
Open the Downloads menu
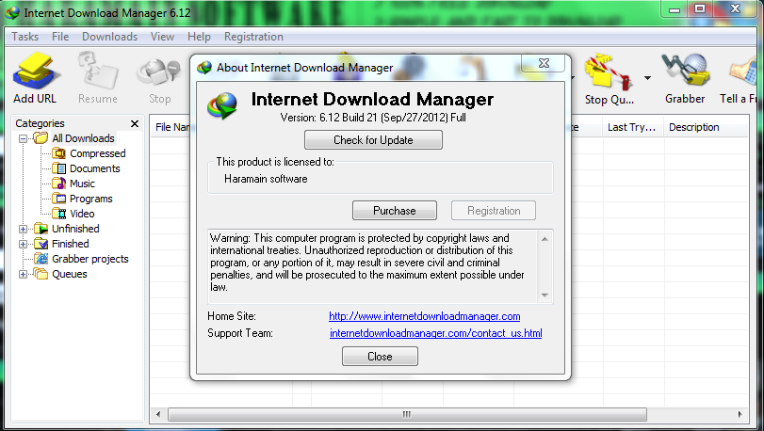(x=109, y=37)
